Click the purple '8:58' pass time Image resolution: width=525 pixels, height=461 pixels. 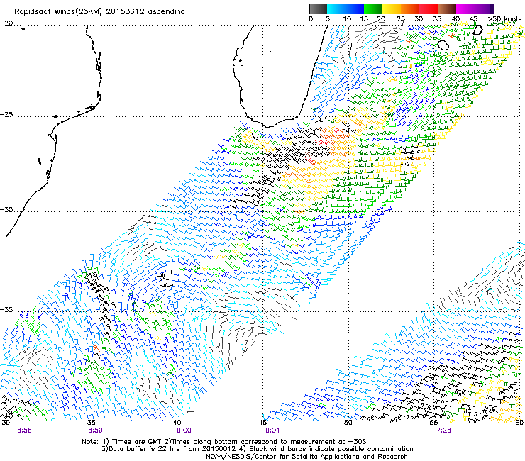click(24, 431)
